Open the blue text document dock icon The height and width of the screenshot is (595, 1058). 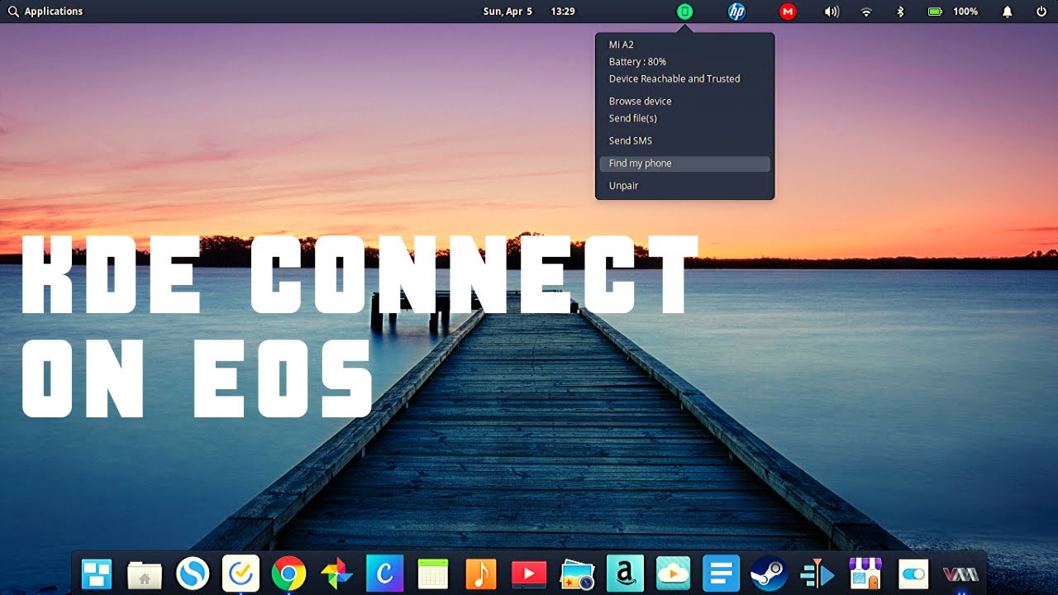pos(721,573)
